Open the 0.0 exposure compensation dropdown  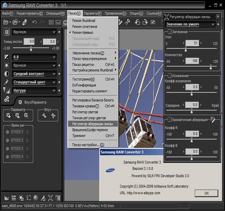(34, 57)
